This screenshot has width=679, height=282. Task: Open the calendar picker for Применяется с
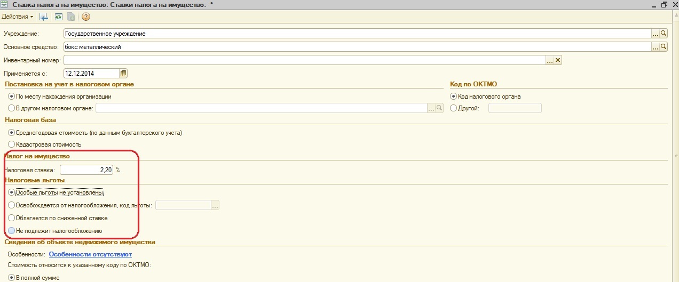pyautogui.click(x=123, y=73)
